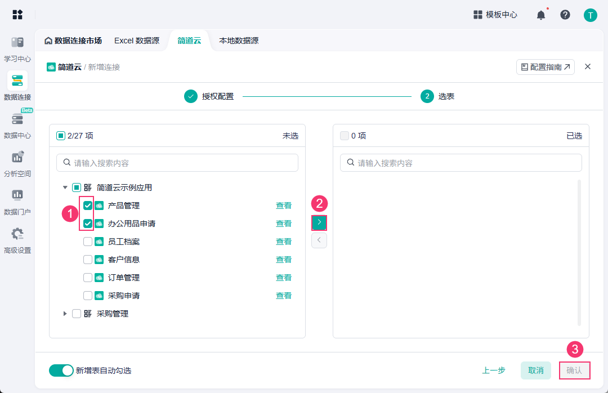Viewport: 608px width, 393px height.
Task: Click 采购申请 table icon
Action: [99, 296]
